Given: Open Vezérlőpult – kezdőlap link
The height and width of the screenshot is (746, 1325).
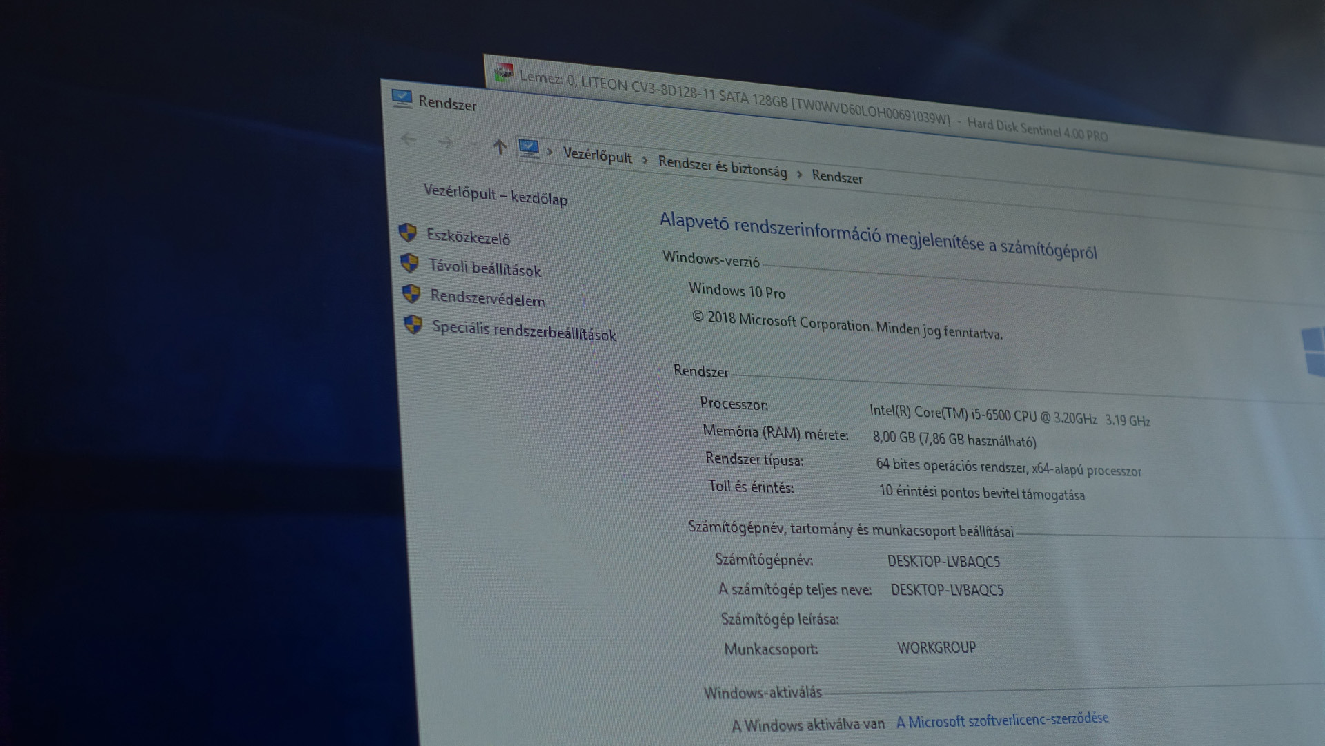Looking at the screenshot, I should tap(495, 195).
